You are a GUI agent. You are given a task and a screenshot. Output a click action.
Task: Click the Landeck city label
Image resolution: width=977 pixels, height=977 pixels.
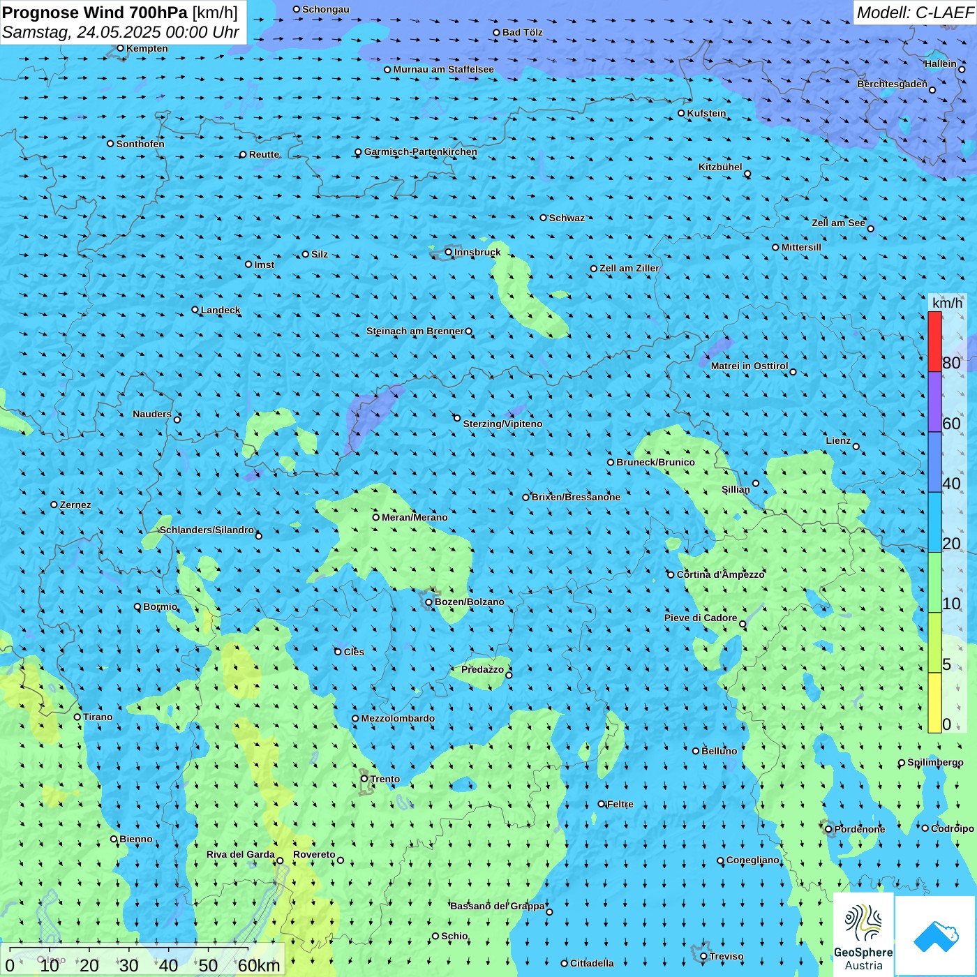(221, 310)
